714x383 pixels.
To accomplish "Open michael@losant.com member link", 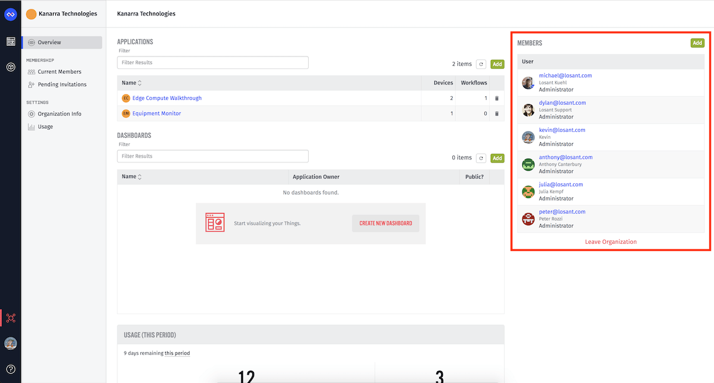I will click(565, 76).
